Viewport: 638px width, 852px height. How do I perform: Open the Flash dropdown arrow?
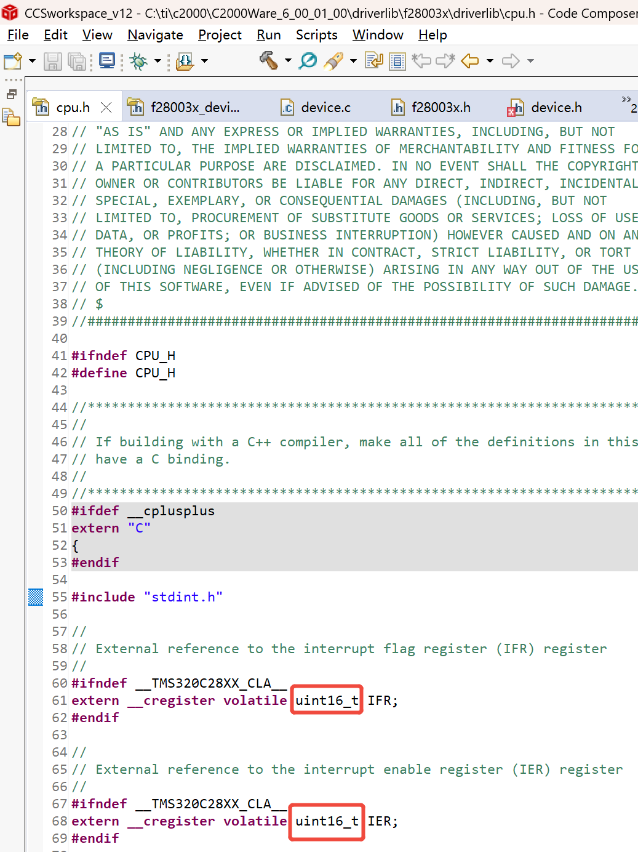[x=204, y=61]
